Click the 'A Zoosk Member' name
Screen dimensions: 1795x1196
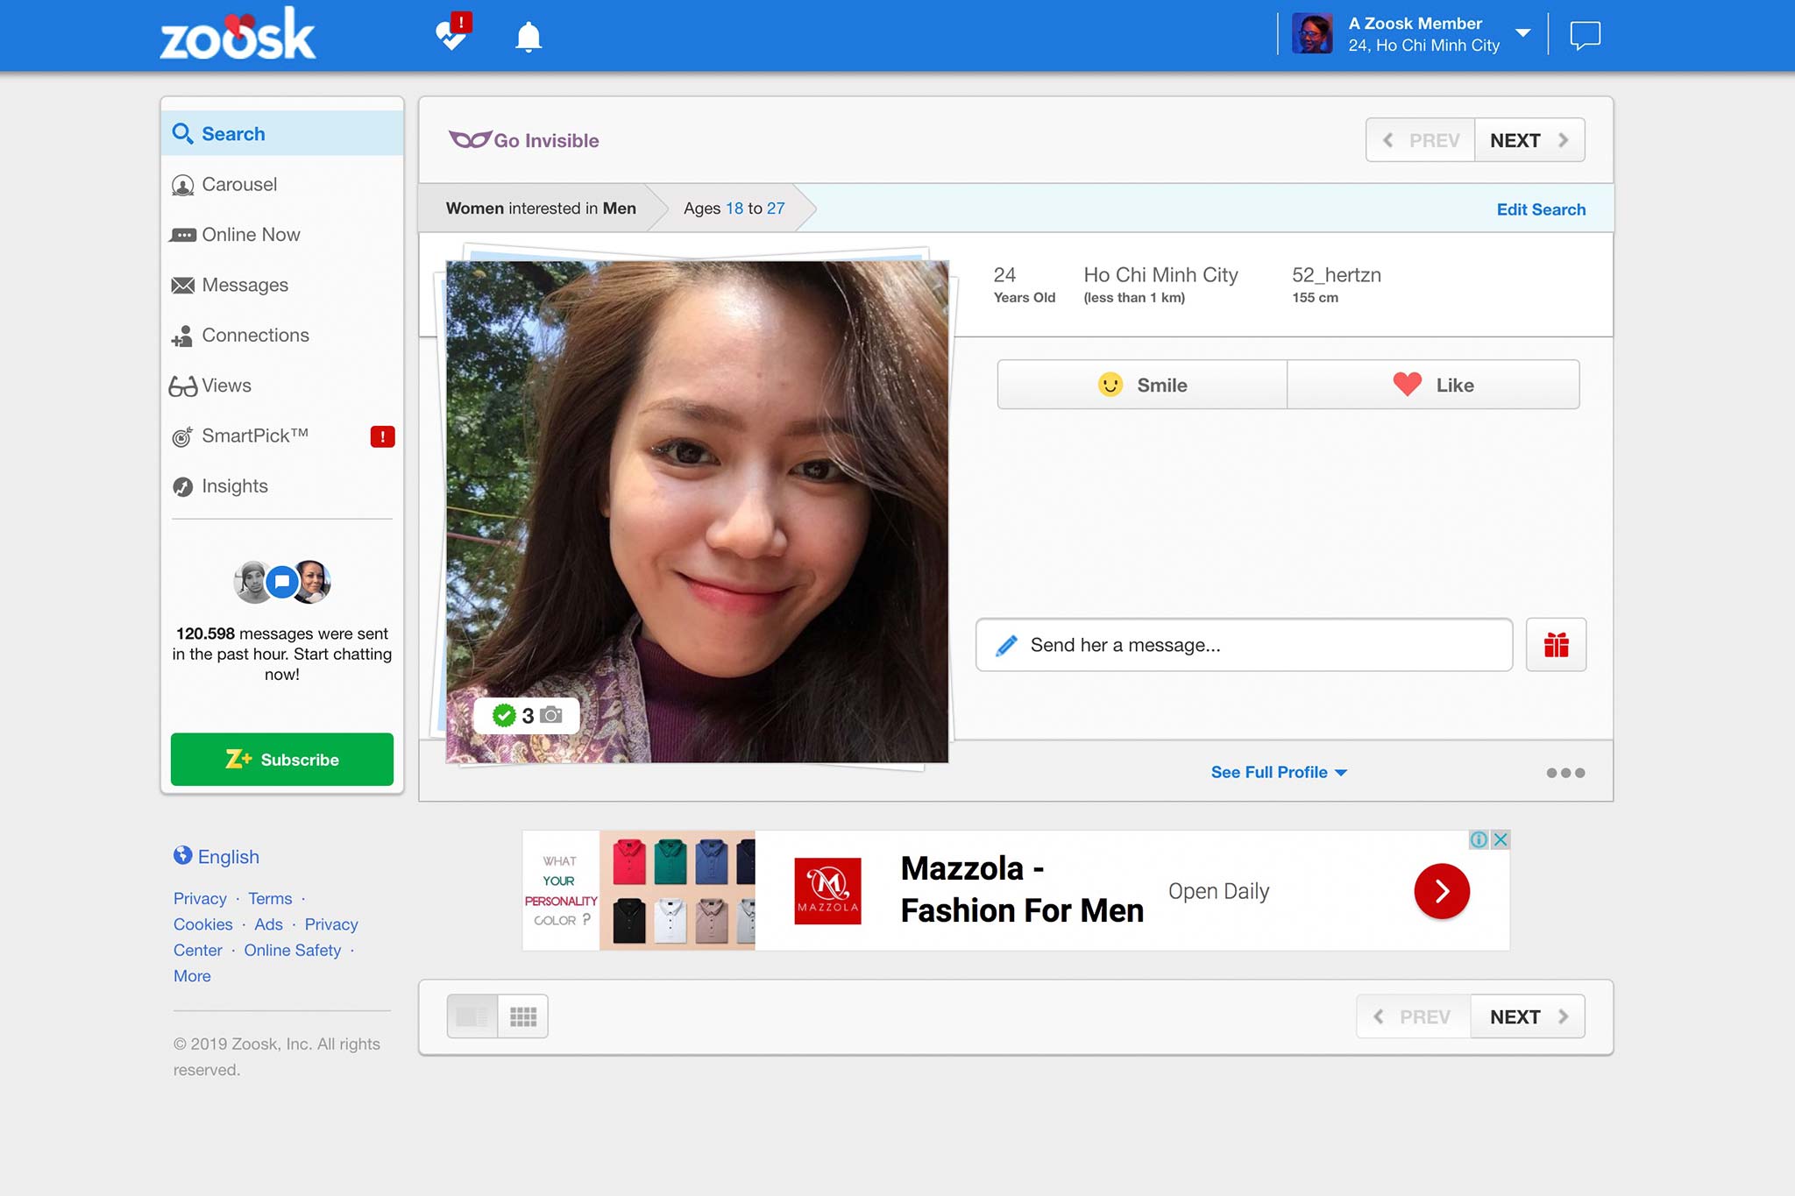(x=1415, y=24)
